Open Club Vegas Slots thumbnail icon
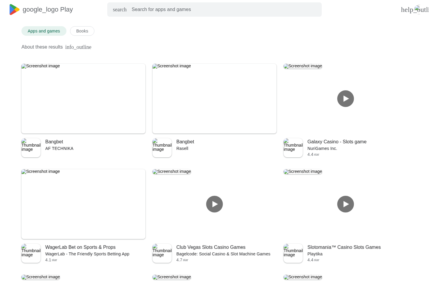The image size is (429, 298). tap(162, 253)
